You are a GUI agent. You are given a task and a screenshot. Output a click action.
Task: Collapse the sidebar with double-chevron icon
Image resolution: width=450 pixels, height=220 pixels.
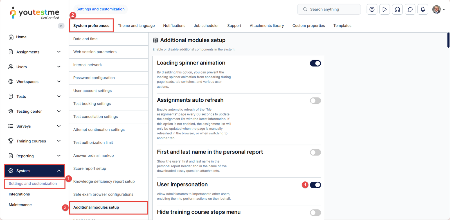[x=61, y=26]
